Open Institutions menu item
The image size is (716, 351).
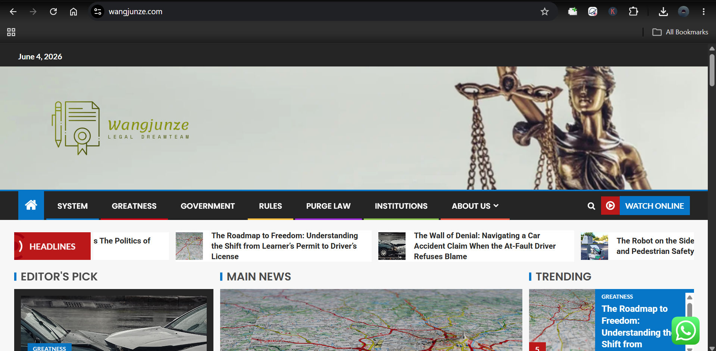(401, 206)
